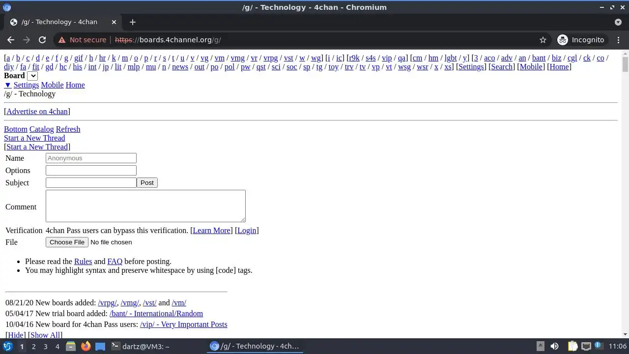Focus the Subject input field
The width and height of the screenshot is (629, 354).
pos(91,182)
